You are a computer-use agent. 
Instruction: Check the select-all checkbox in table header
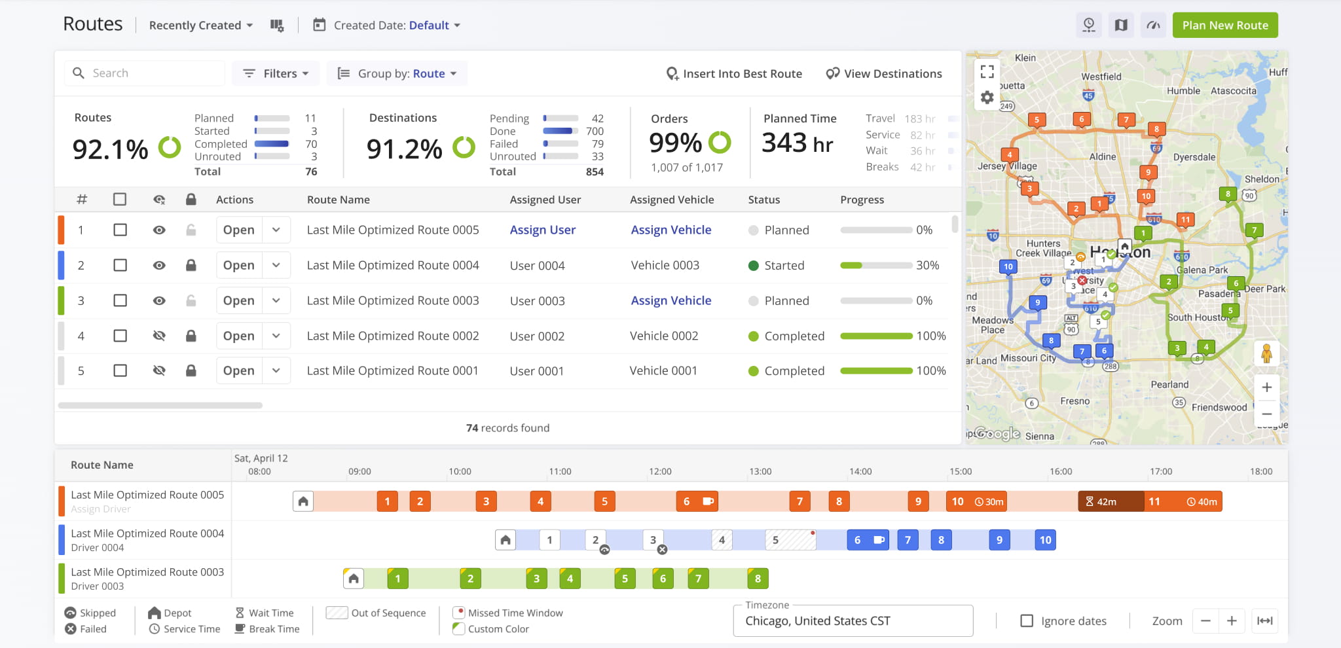point(120,199)
